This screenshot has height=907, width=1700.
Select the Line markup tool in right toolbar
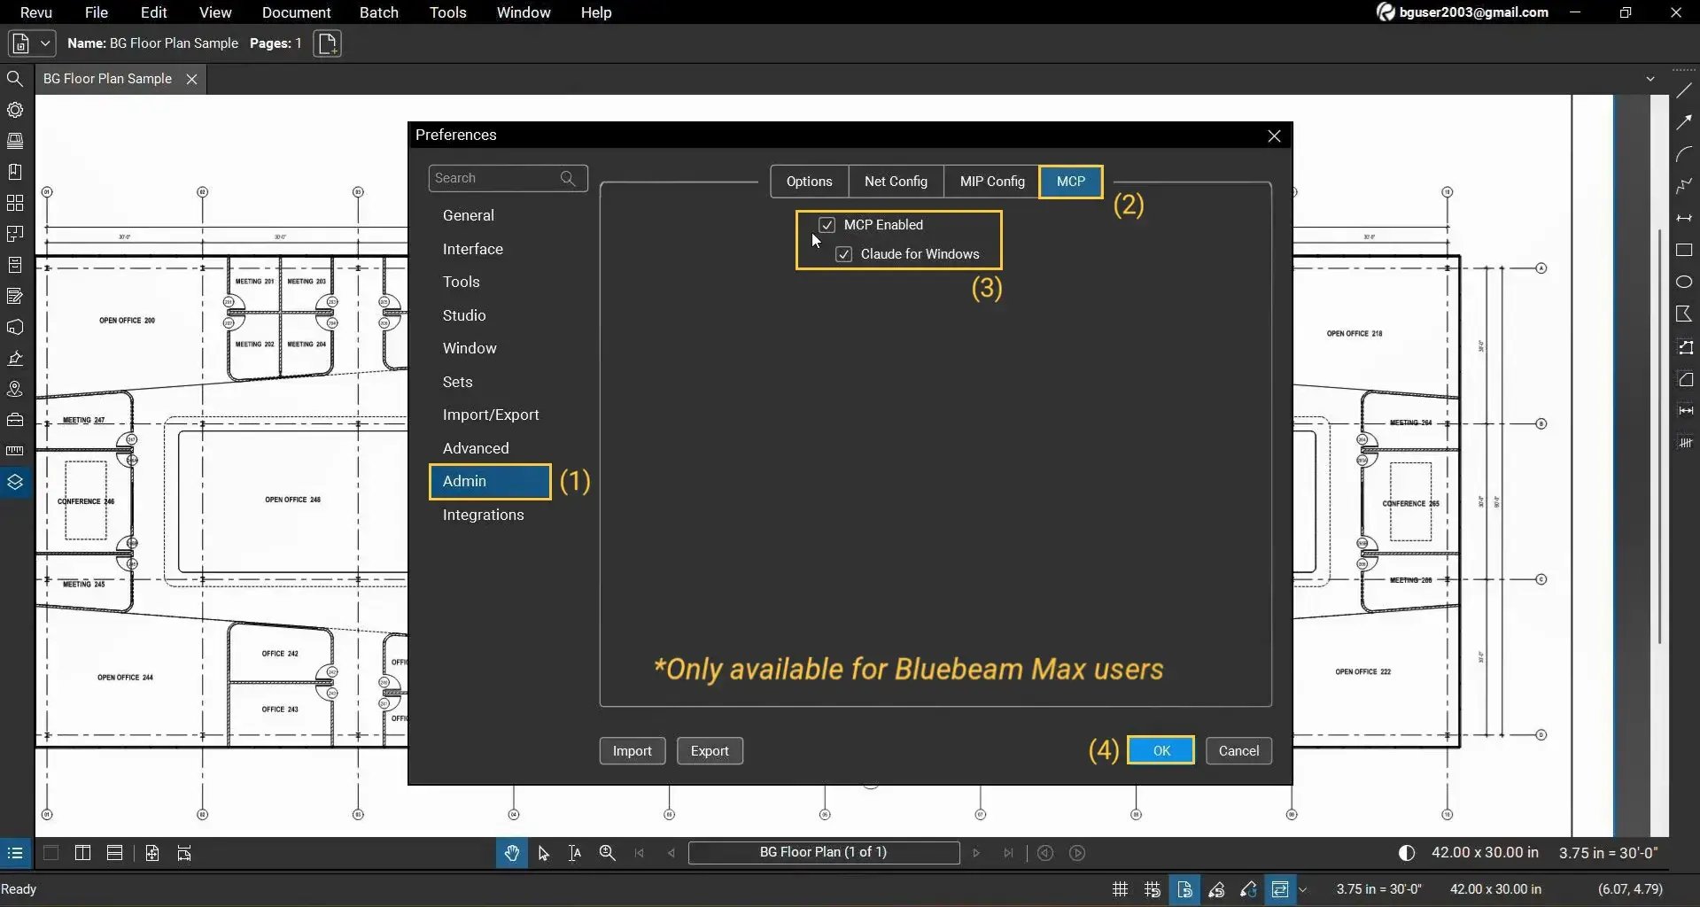click(x=1684, y=90)
